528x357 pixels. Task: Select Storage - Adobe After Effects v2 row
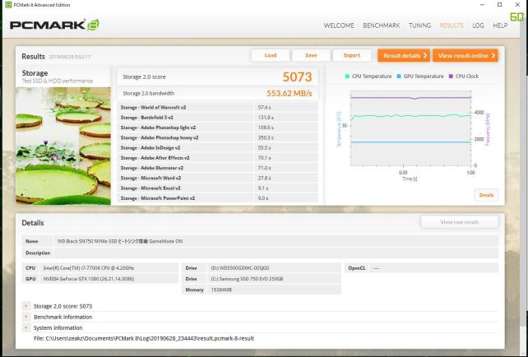(x=217, y=158)
